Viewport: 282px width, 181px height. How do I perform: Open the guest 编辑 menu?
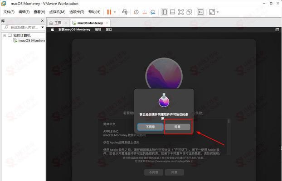pos(98,29)
